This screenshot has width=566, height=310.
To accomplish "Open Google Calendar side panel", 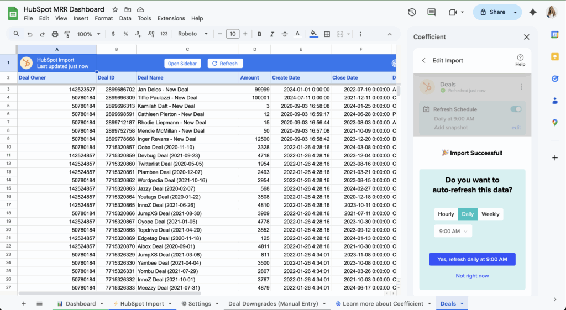I will tap(555, 35).
